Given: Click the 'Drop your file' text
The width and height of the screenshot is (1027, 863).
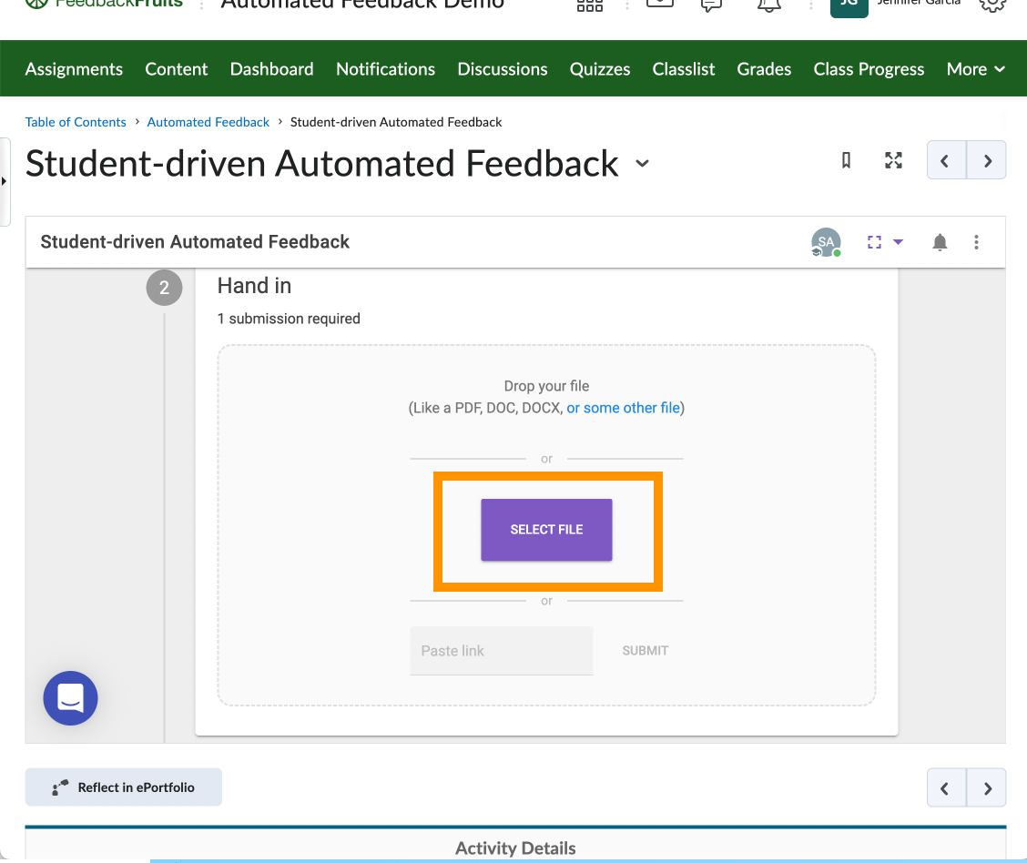Looking at the screenshot, I should (547, 386).
